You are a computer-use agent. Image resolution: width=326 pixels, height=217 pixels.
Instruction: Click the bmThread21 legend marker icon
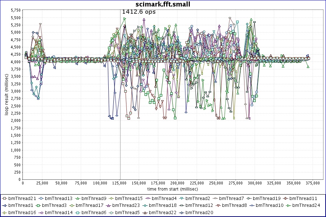pyautogui.click(x=4, y=199)
